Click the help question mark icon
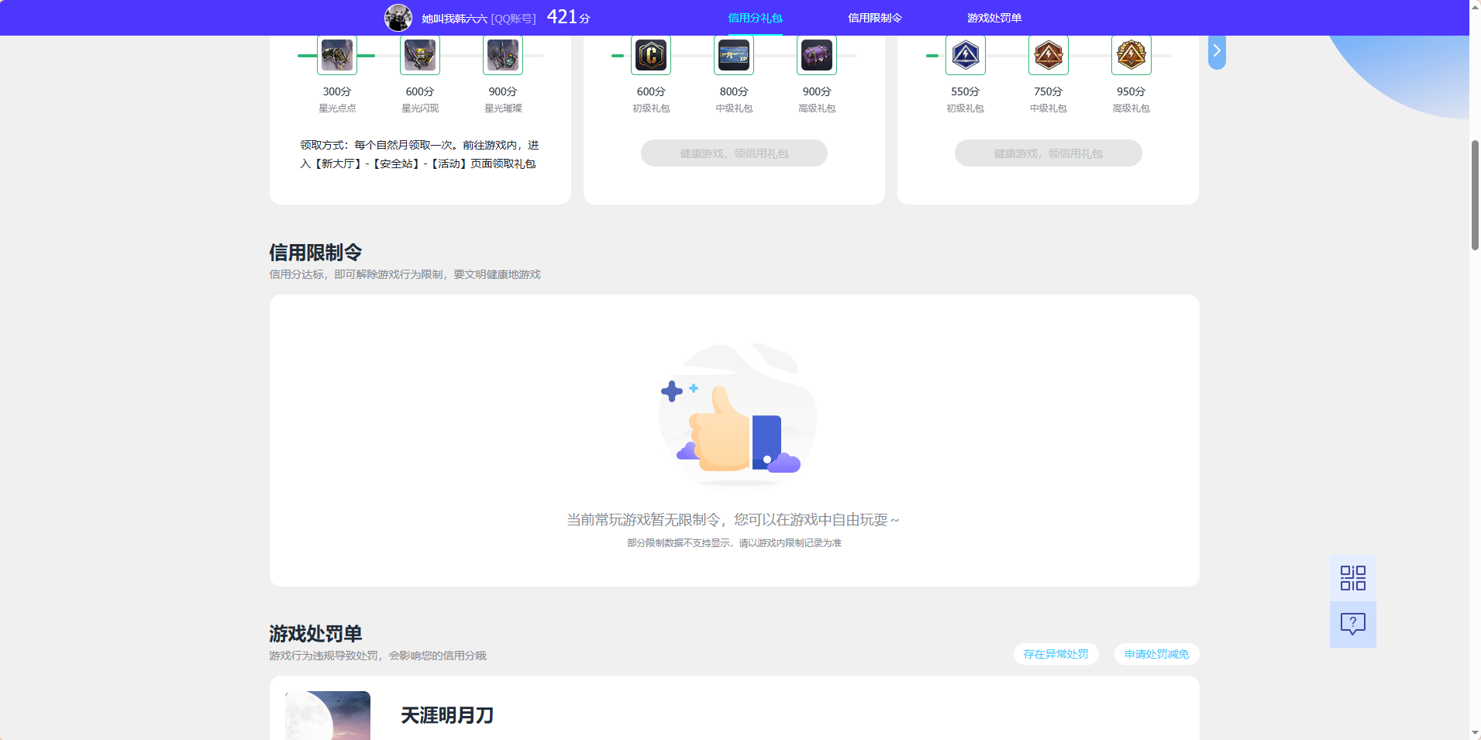 1352,624
